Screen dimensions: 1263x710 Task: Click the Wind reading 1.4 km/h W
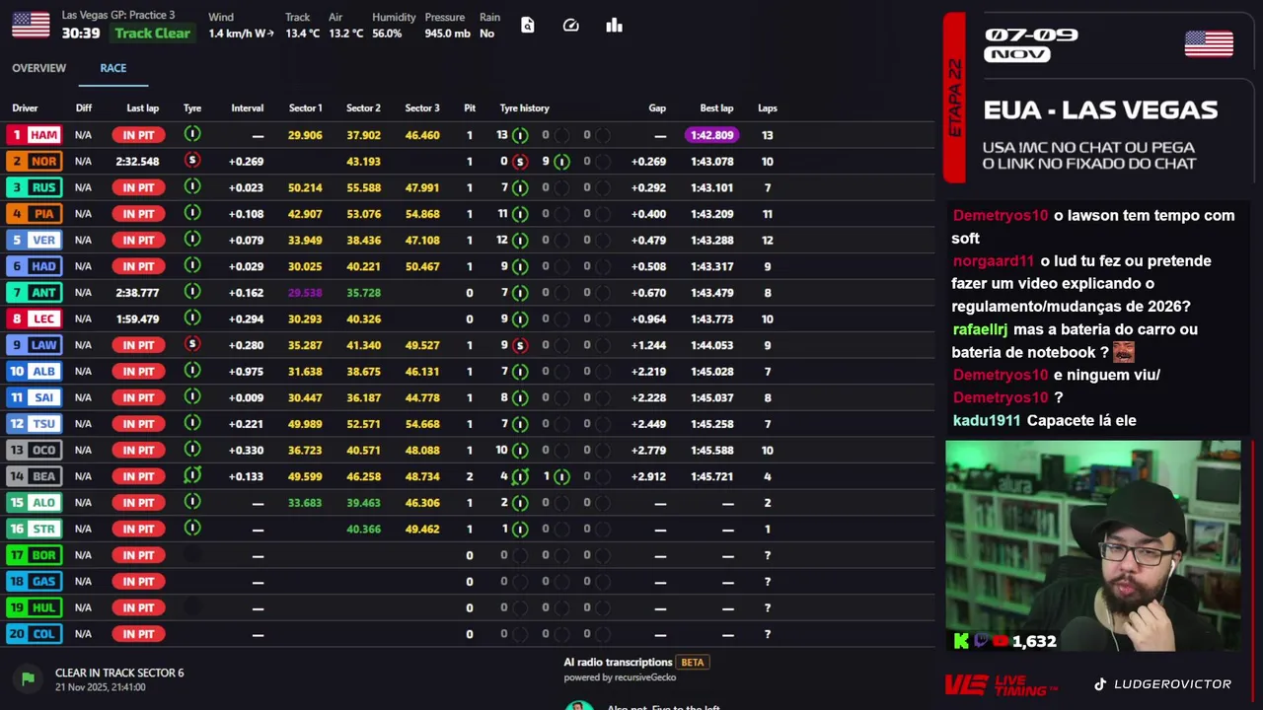(x=242, y=34)
